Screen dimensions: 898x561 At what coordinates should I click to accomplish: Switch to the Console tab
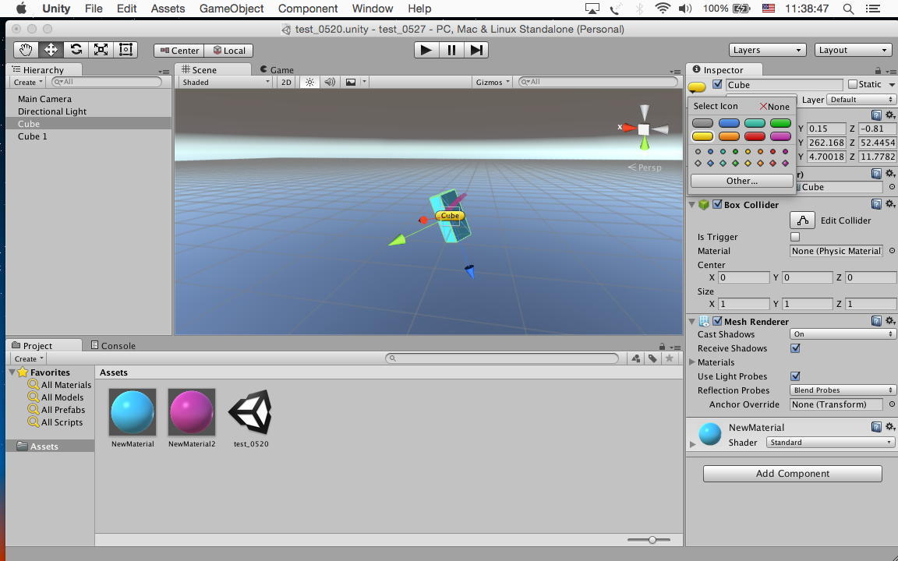(x=113, y=346)
